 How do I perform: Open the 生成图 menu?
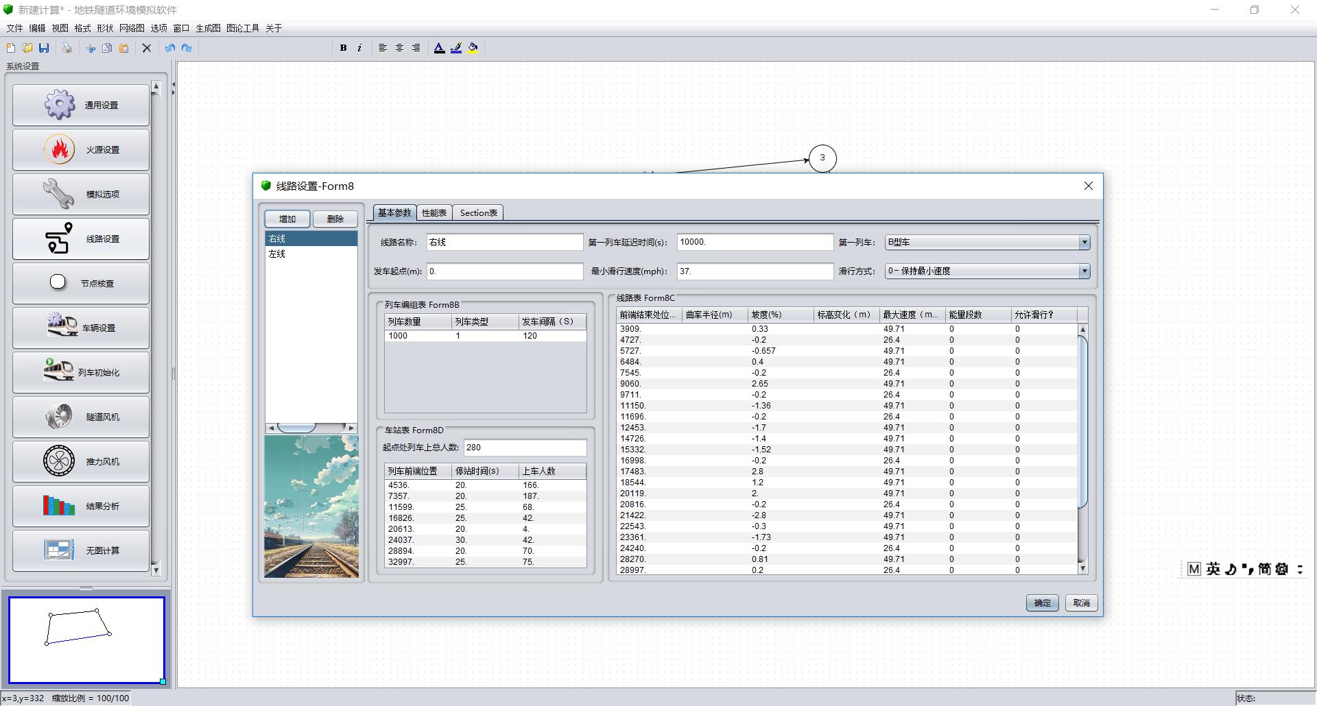(209, 28)
